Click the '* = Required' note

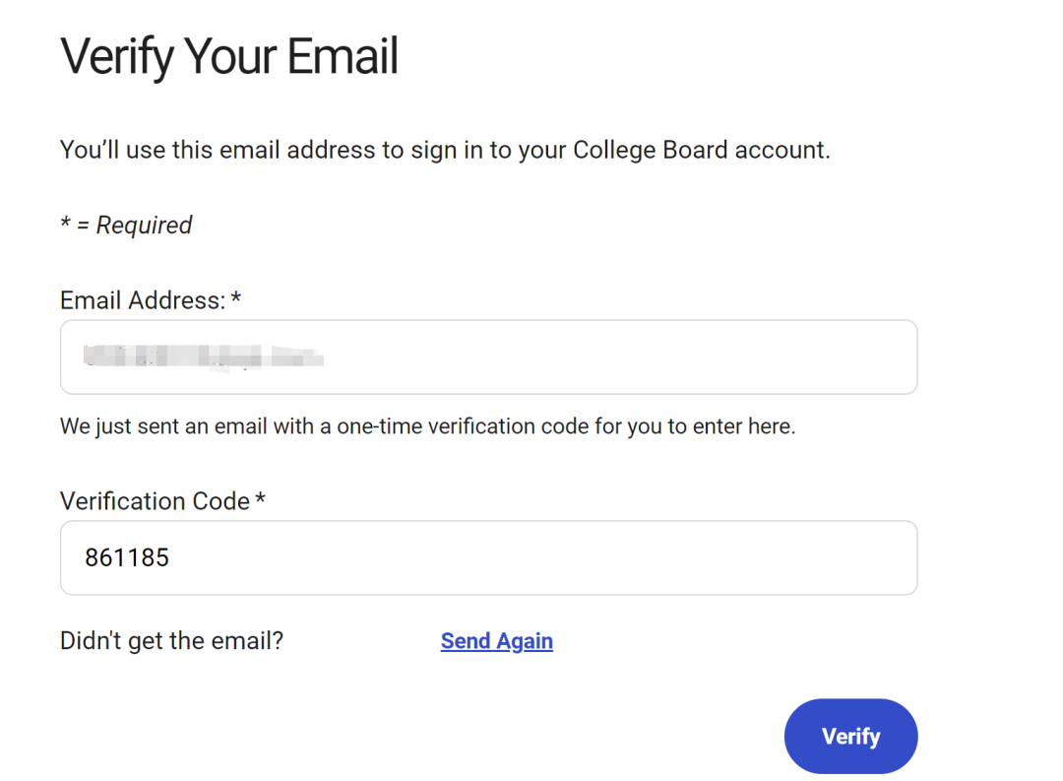click(x=126, y=226)
